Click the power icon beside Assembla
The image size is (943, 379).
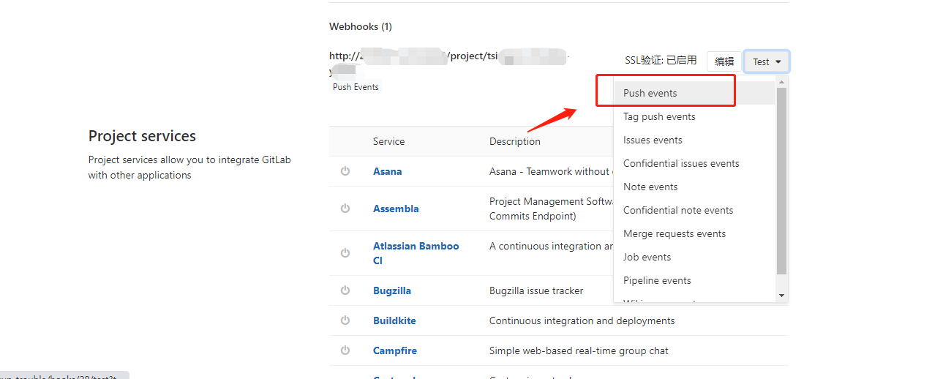point(345,209)
